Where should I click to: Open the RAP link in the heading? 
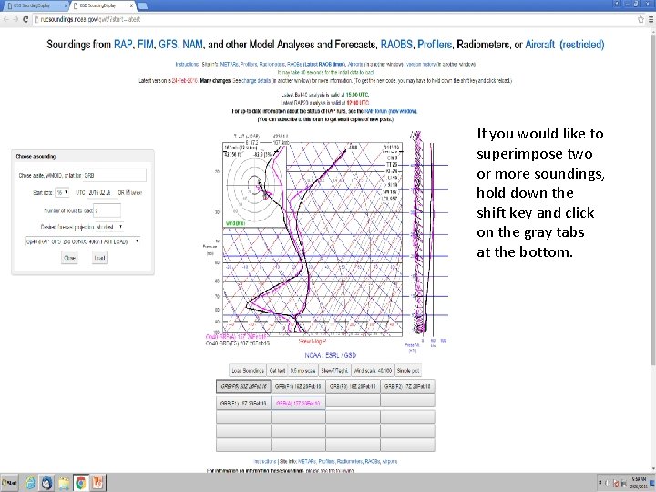pos(123,45)
